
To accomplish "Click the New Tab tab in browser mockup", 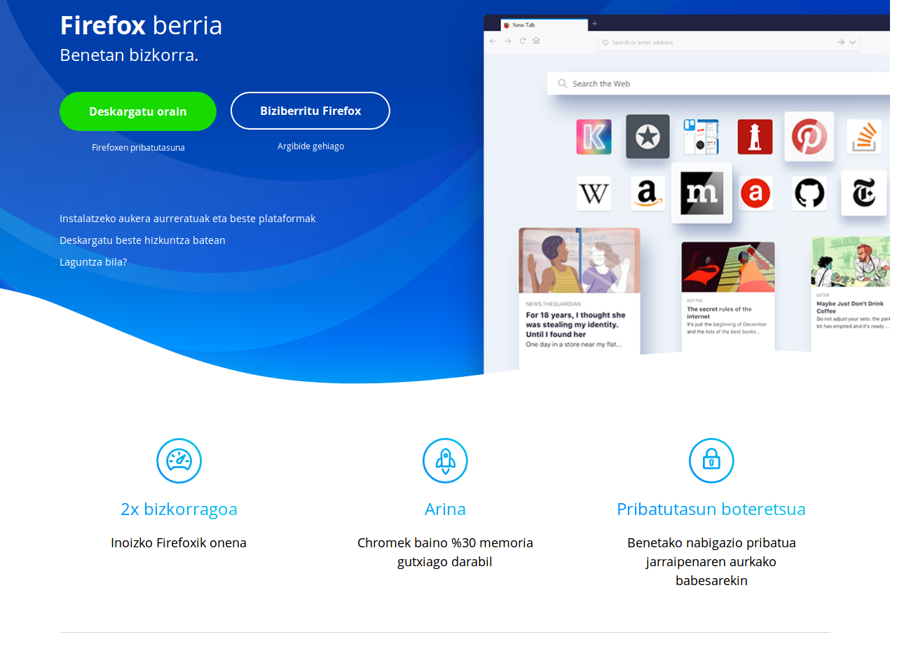I will (544, 25).
